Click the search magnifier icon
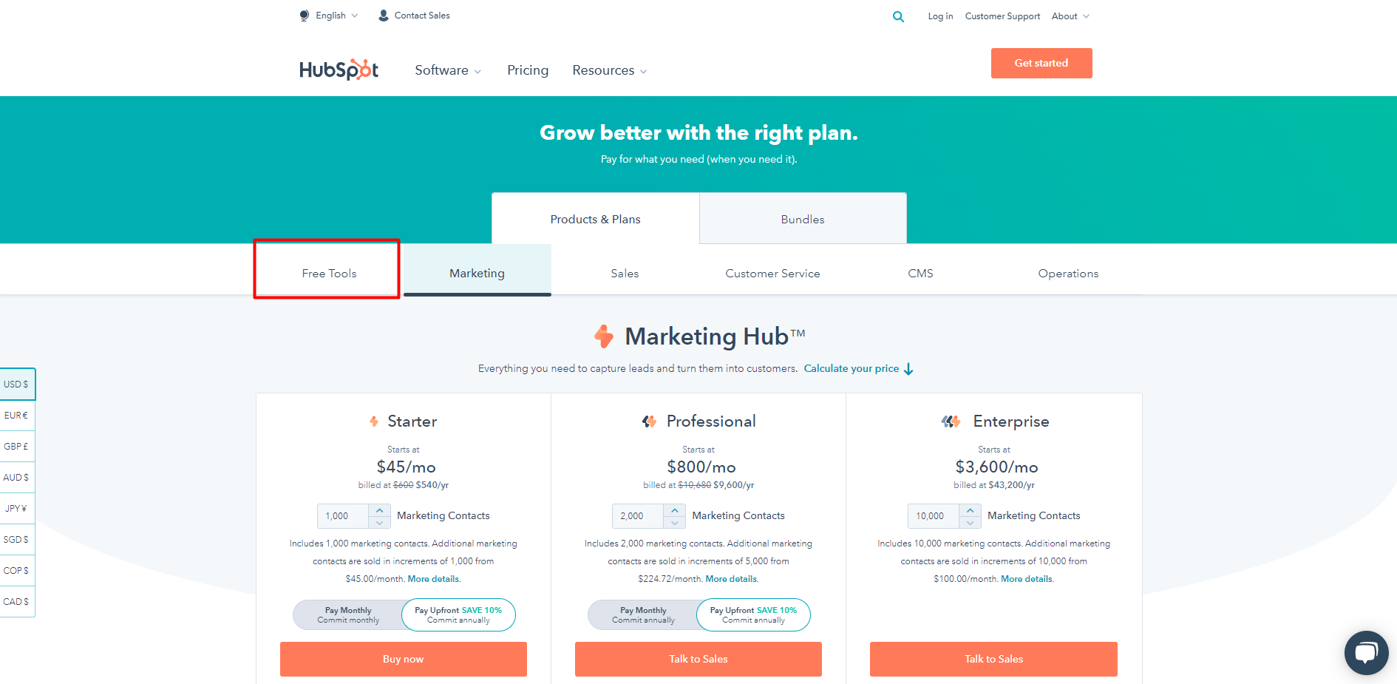 [x=898, y=16]
